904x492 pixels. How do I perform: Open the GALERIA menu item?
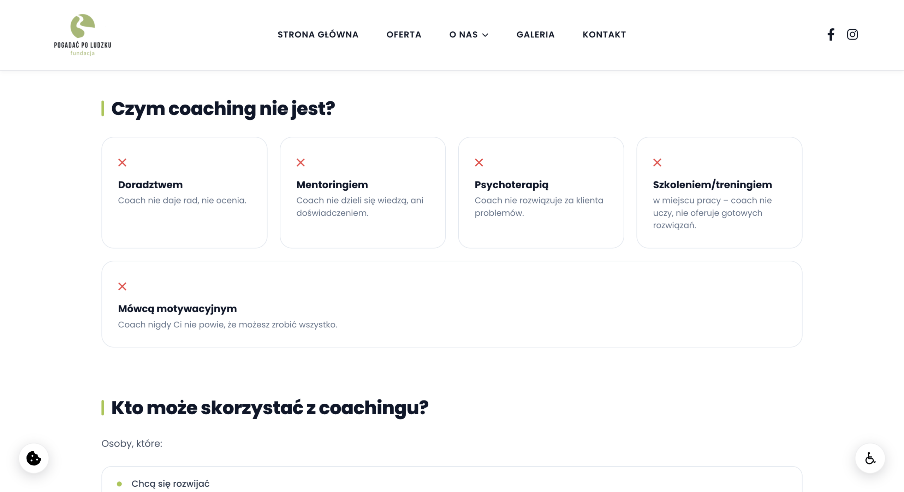click(536, 35)
